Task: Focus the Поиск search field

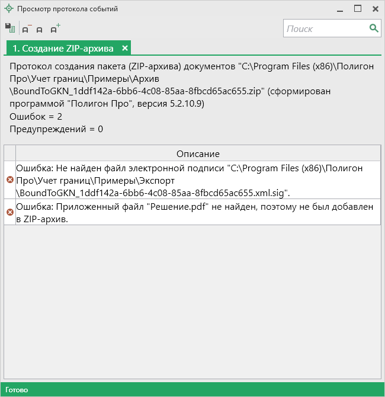Action: (x=326, y=28)
